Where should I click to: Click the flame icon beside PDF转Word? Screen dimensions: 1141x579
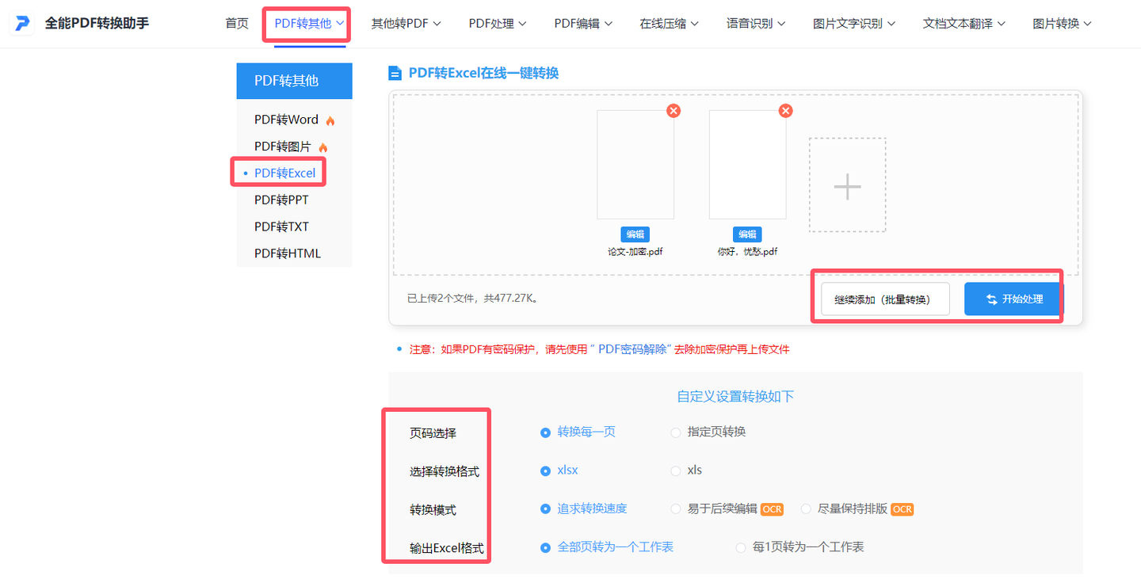coord(330,120)
